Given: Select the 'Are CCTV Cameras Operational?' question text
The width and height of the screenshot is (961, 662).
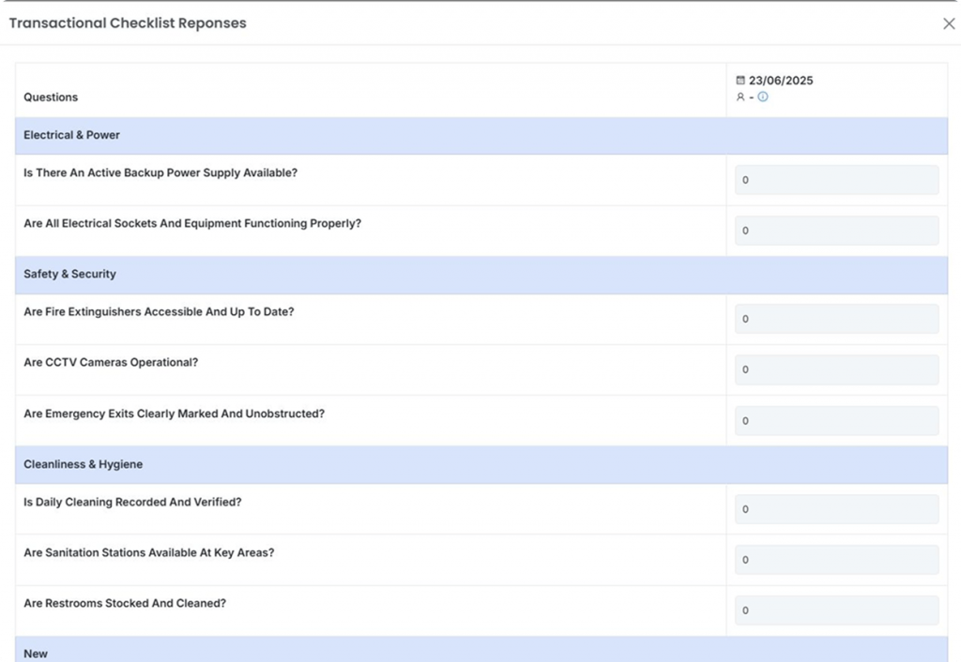Looking at the screenshot, I should click(111, 362).
